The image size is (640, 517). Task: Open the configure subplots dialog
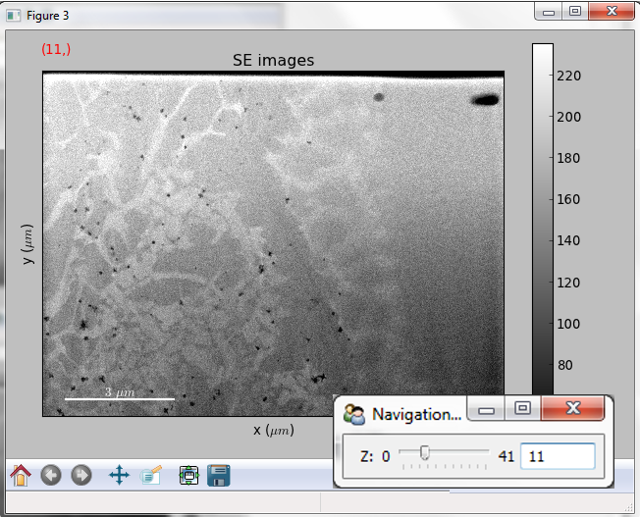click(x=188, y=476)
